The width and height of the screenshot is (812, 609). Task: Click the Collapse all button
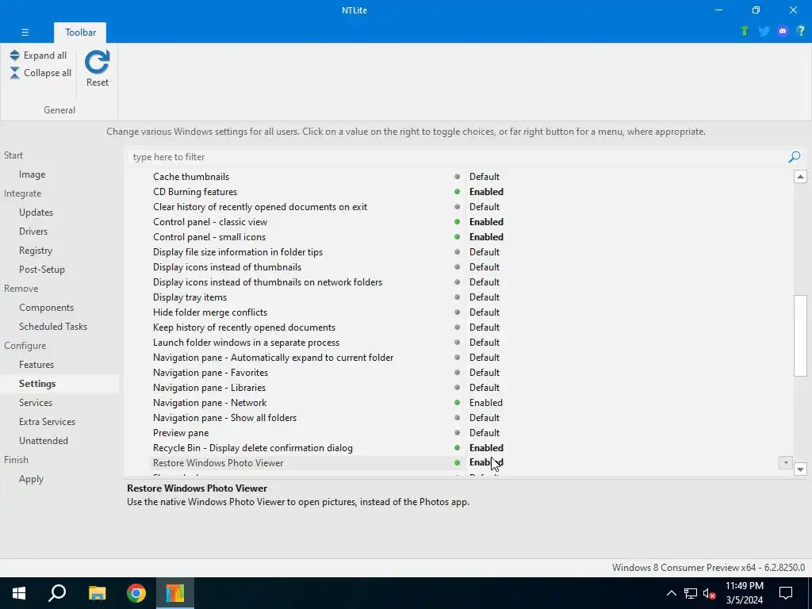pos(40,73)
